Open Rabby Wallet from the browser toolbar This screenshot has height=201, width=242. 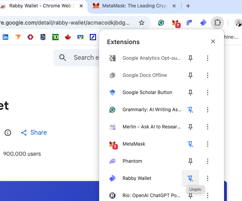(x=203, y=23)
